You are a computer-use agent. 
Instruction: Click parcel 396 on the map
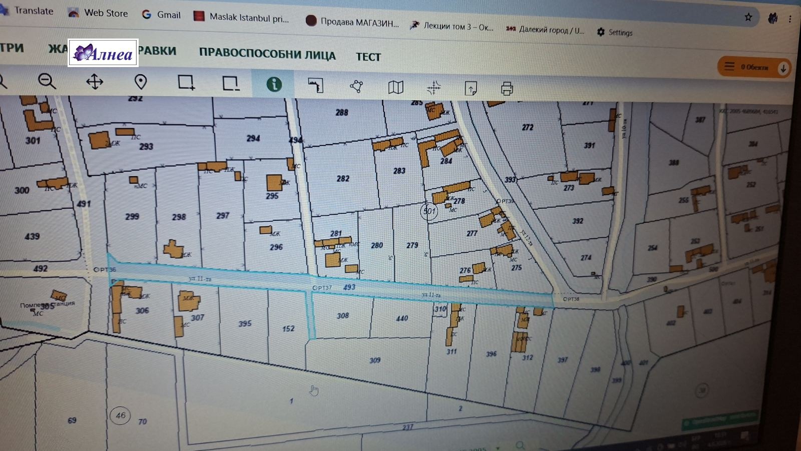tap(491, 354)
